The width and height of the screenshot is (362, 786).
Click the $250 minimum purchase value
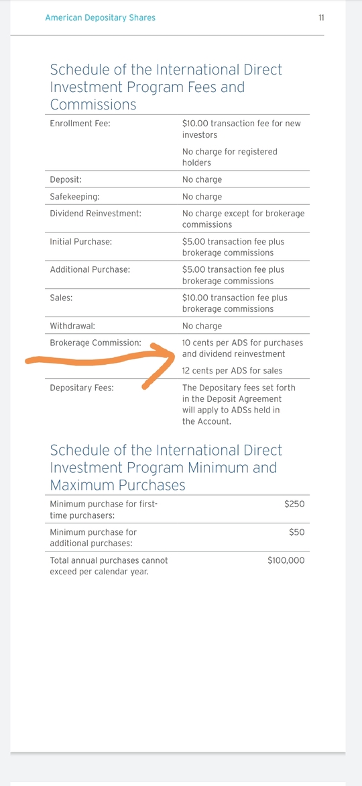click(294, 505)
